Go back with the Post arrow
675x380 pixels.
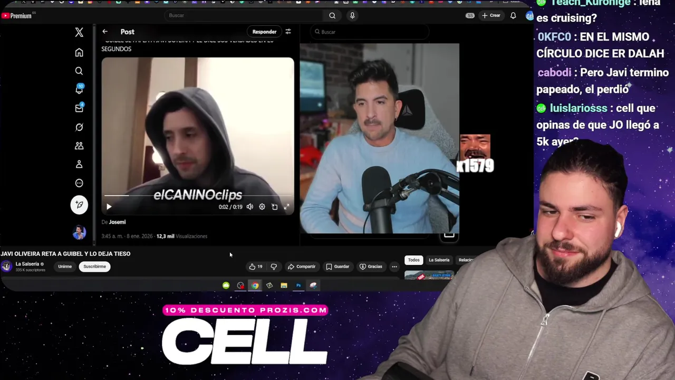[x=105, y=32]
